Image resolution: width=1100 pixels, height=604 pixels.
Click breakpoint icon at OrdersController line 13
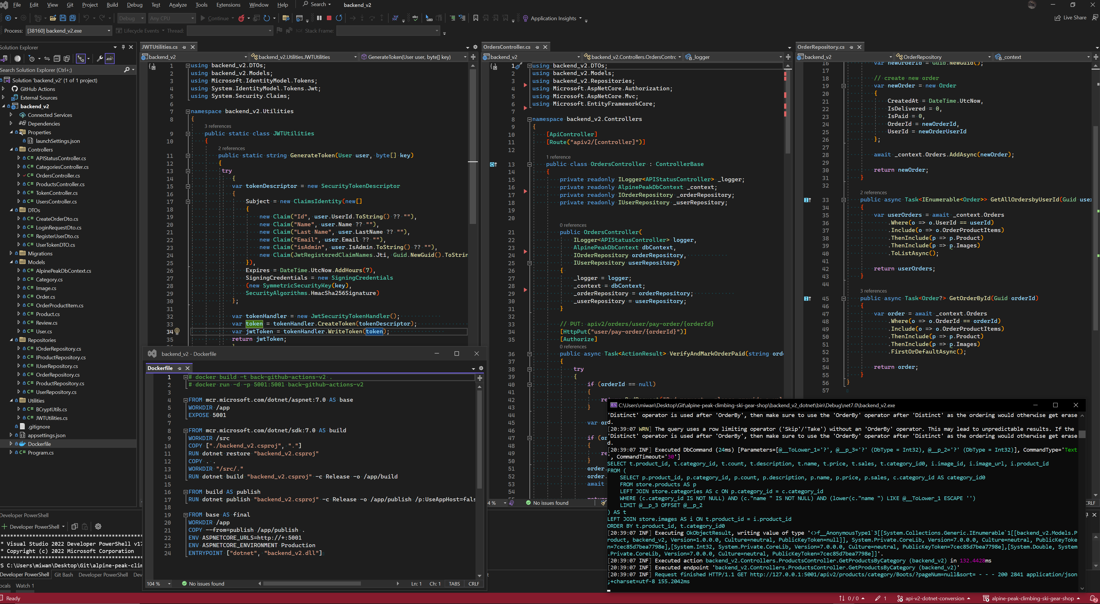tap(493, 164)
